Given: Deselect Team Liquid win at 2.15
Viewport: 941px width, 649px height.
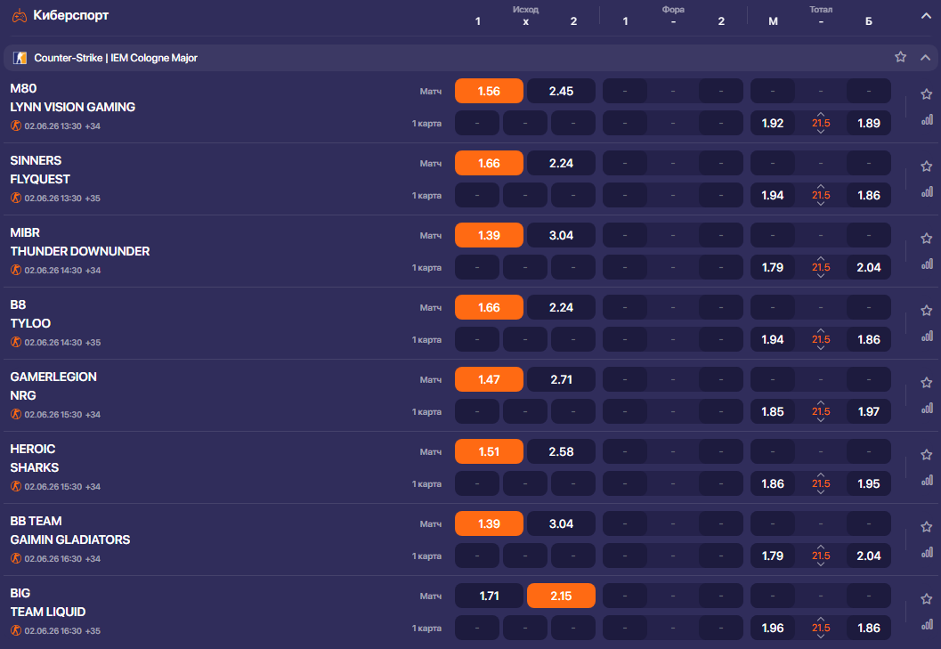Looking at the screenshot, I should click(561, 596).
